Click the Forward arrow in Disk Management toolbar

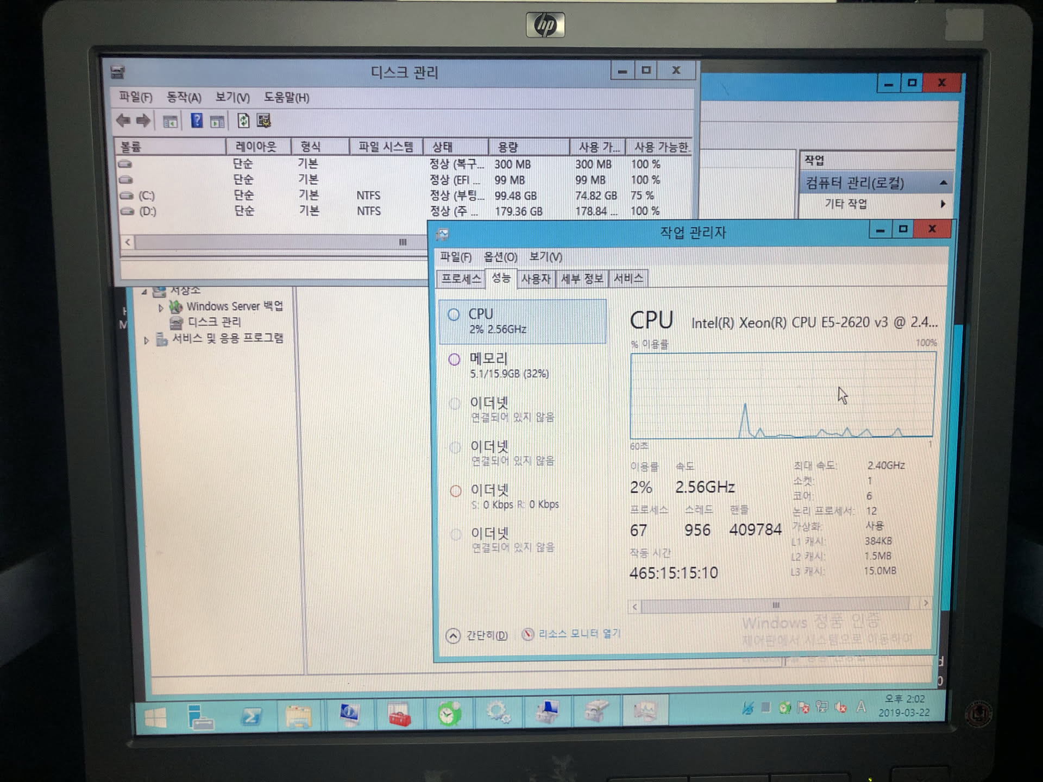coord(143,121)
